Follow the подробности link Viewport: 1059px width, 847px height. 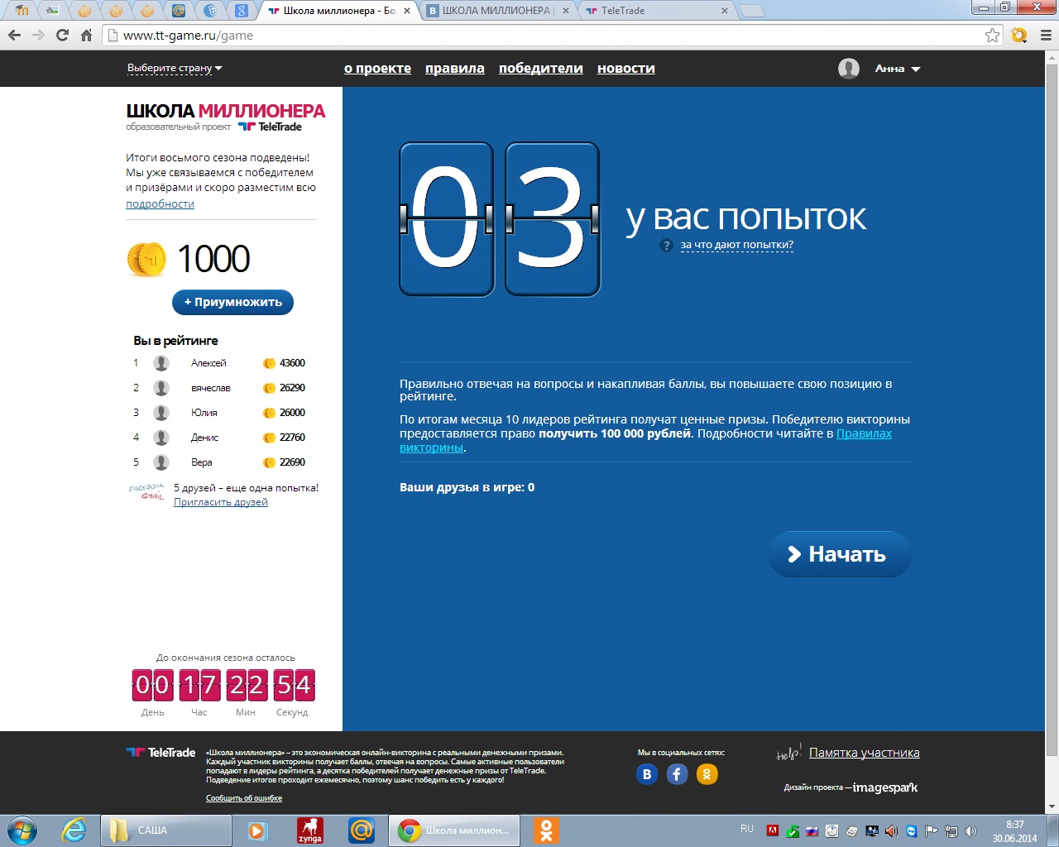point(160,204)
